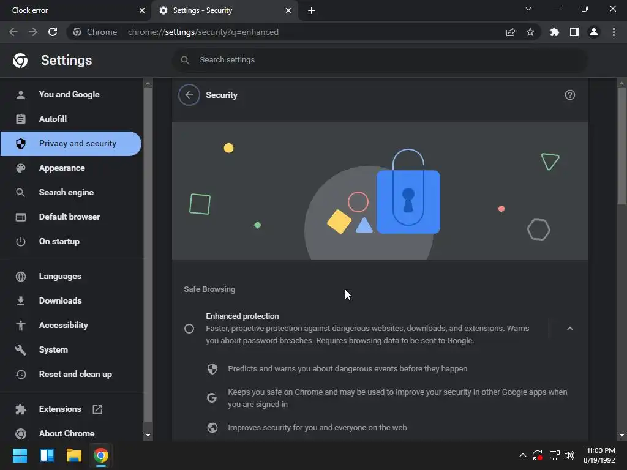Switch to the Clock error tab
627x470 pixels.
(x=75, y=11)
